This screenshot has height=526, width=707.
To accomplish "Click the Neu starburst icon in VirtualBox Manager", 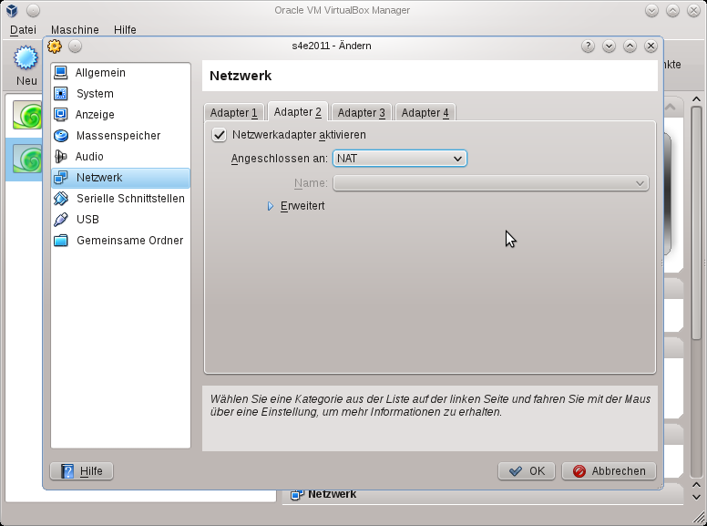I will (x=26, y=57).
